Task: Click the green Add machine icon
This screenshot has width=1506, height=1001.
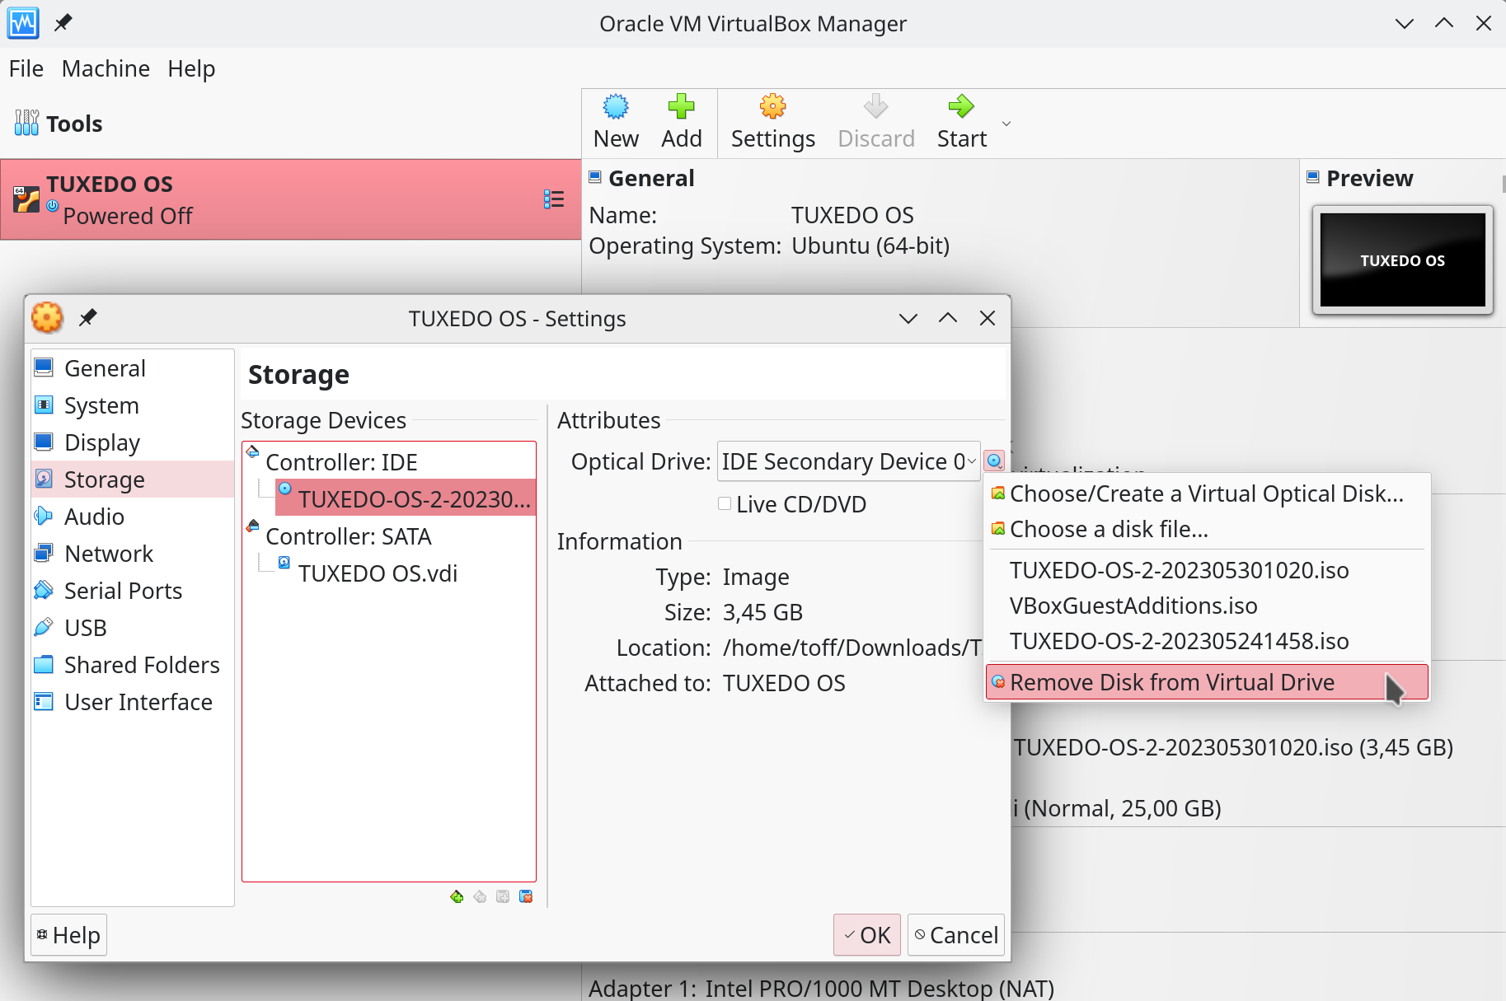Action: [681, 121]
